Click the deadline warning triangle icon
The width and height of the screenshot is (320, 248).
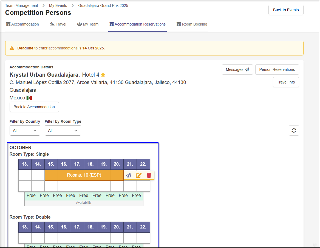(12, 48)
